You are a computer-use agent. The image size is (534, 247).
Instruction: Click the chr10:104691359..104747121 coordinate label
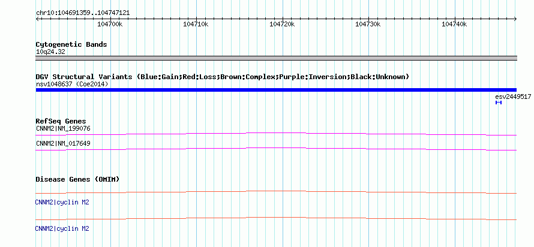click(x=83, y=13)
